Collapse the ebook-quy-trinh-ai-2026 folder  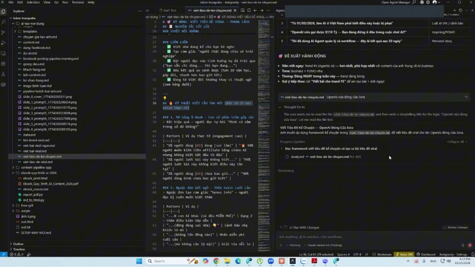[13, 173]
